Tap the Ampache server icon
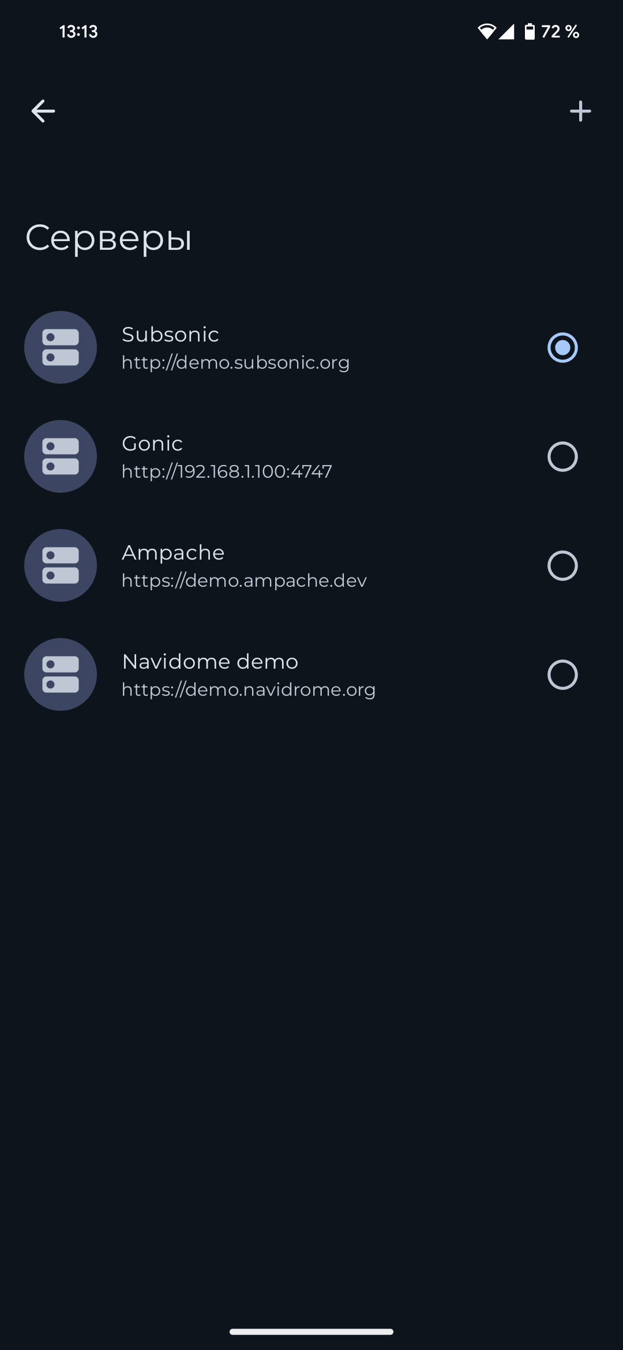 pos(61,565)
